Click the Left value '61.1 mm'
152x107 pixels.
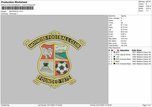coord(124,25)
